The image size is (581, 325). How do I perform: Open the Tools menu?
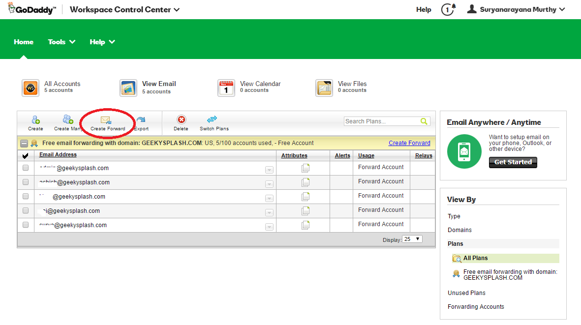[61, 42]
